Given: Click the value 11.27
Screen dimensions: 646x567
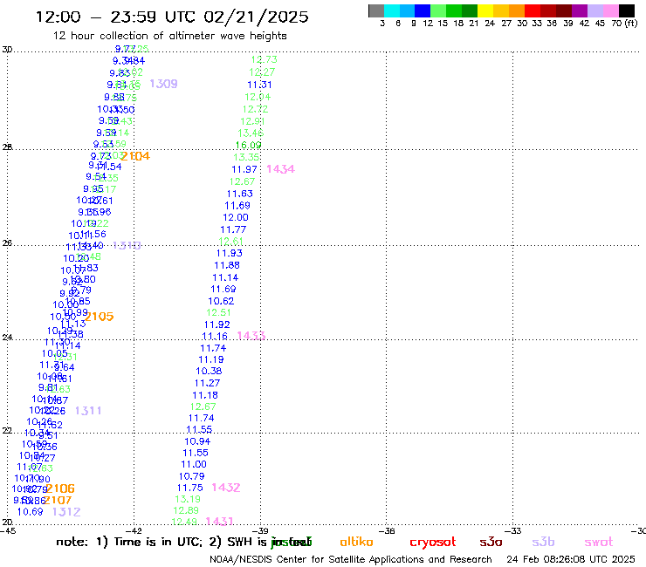Looking at the screenshot, I should (207, 383).
